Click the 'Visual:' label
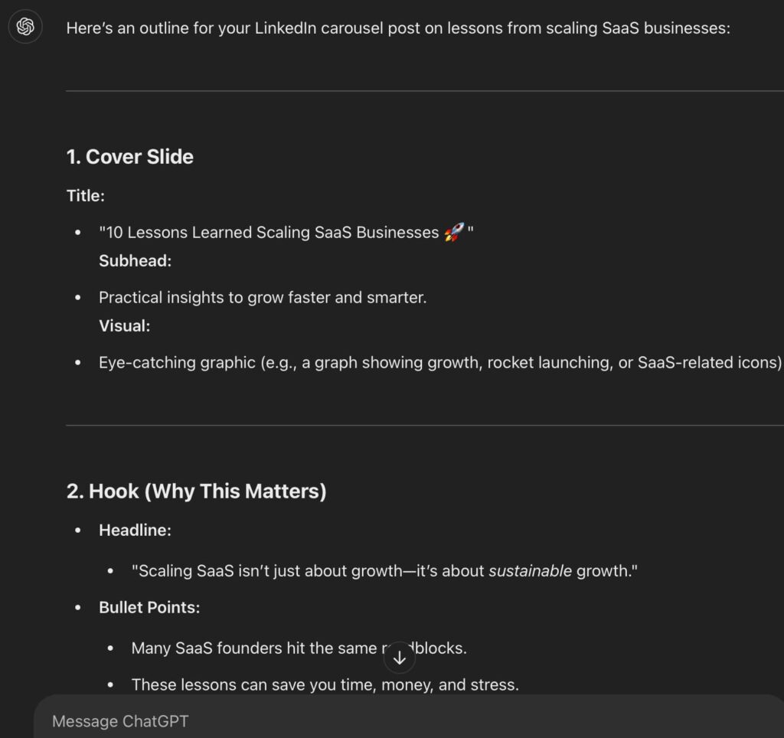 pyautogui.click(x=124, y=325)
